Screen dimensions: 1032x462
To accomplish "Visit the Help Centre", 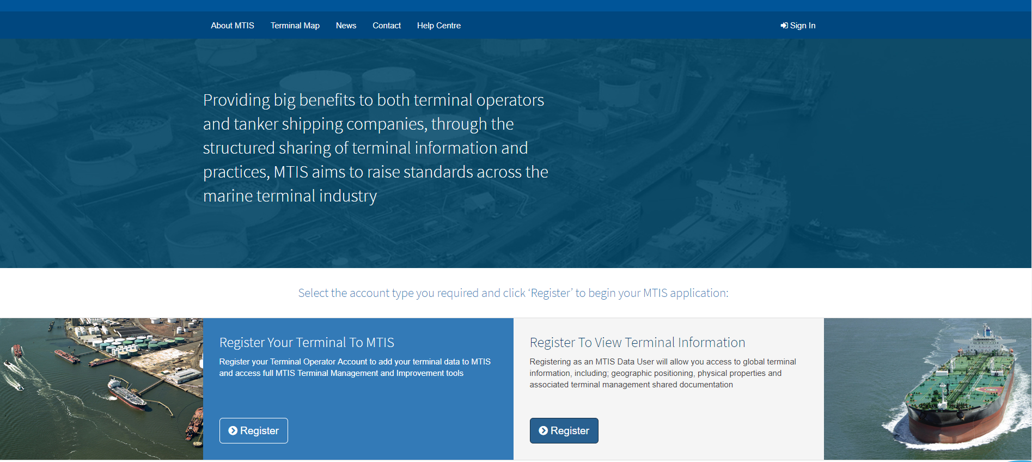I will point(439,26).
